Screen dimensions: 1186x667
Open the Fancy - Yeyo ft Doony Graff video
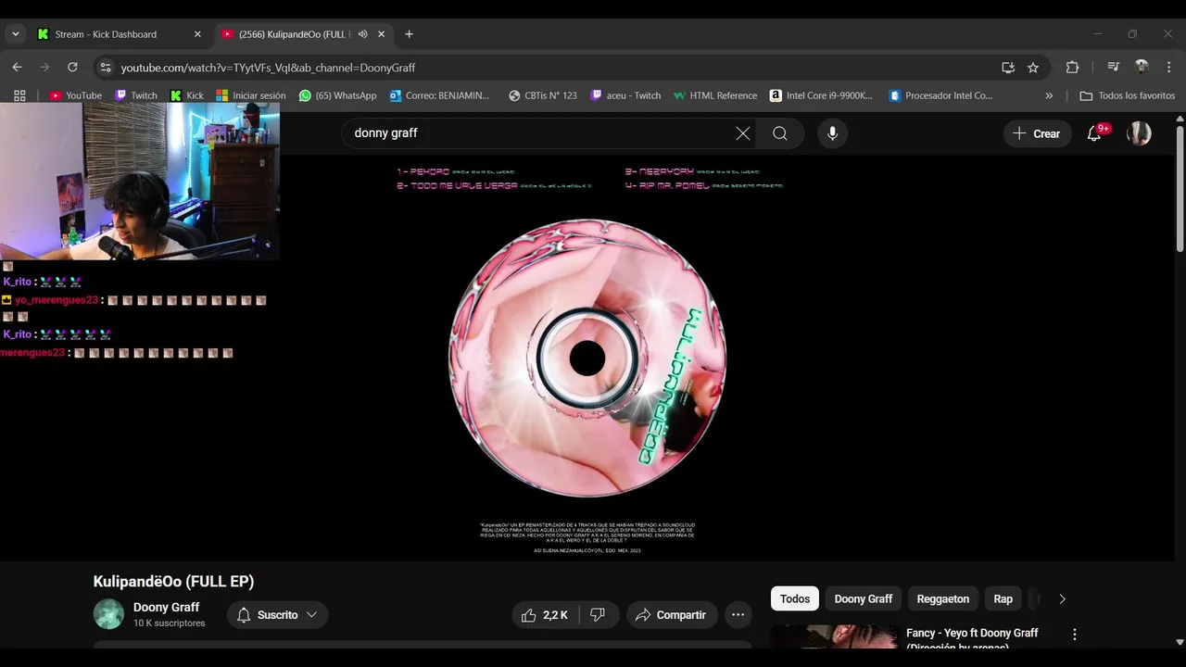(972, 639)
